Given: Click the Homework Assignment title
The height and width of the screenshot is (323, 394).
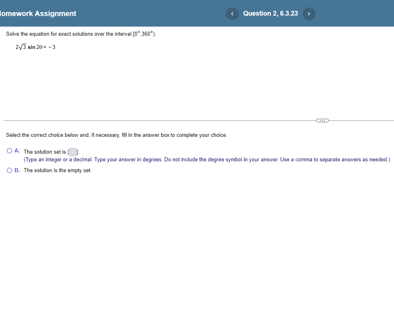Looking at the screenshot, I should 38,14.
